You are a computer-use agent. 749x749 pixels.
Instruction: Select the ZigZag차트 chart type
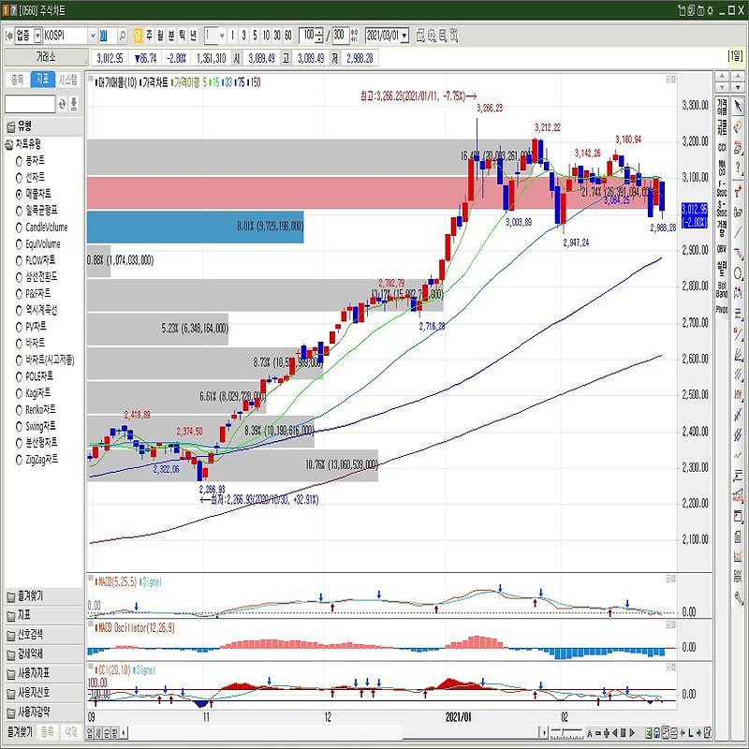coord(37,459)
